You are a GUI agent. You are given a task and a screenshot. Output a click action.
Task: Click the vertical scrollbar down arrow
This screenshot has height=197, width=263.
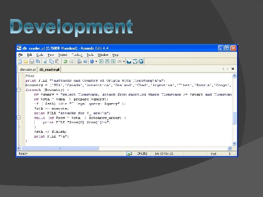[x=234, y=144]
